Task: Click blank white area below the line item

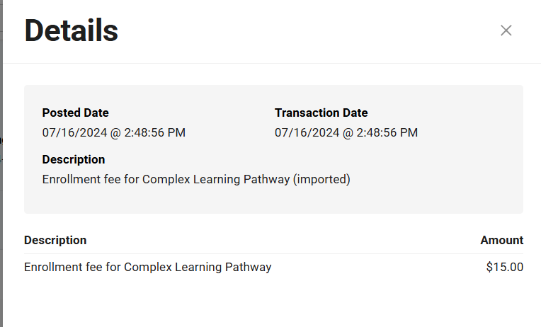Action: [x=273, y=301]
